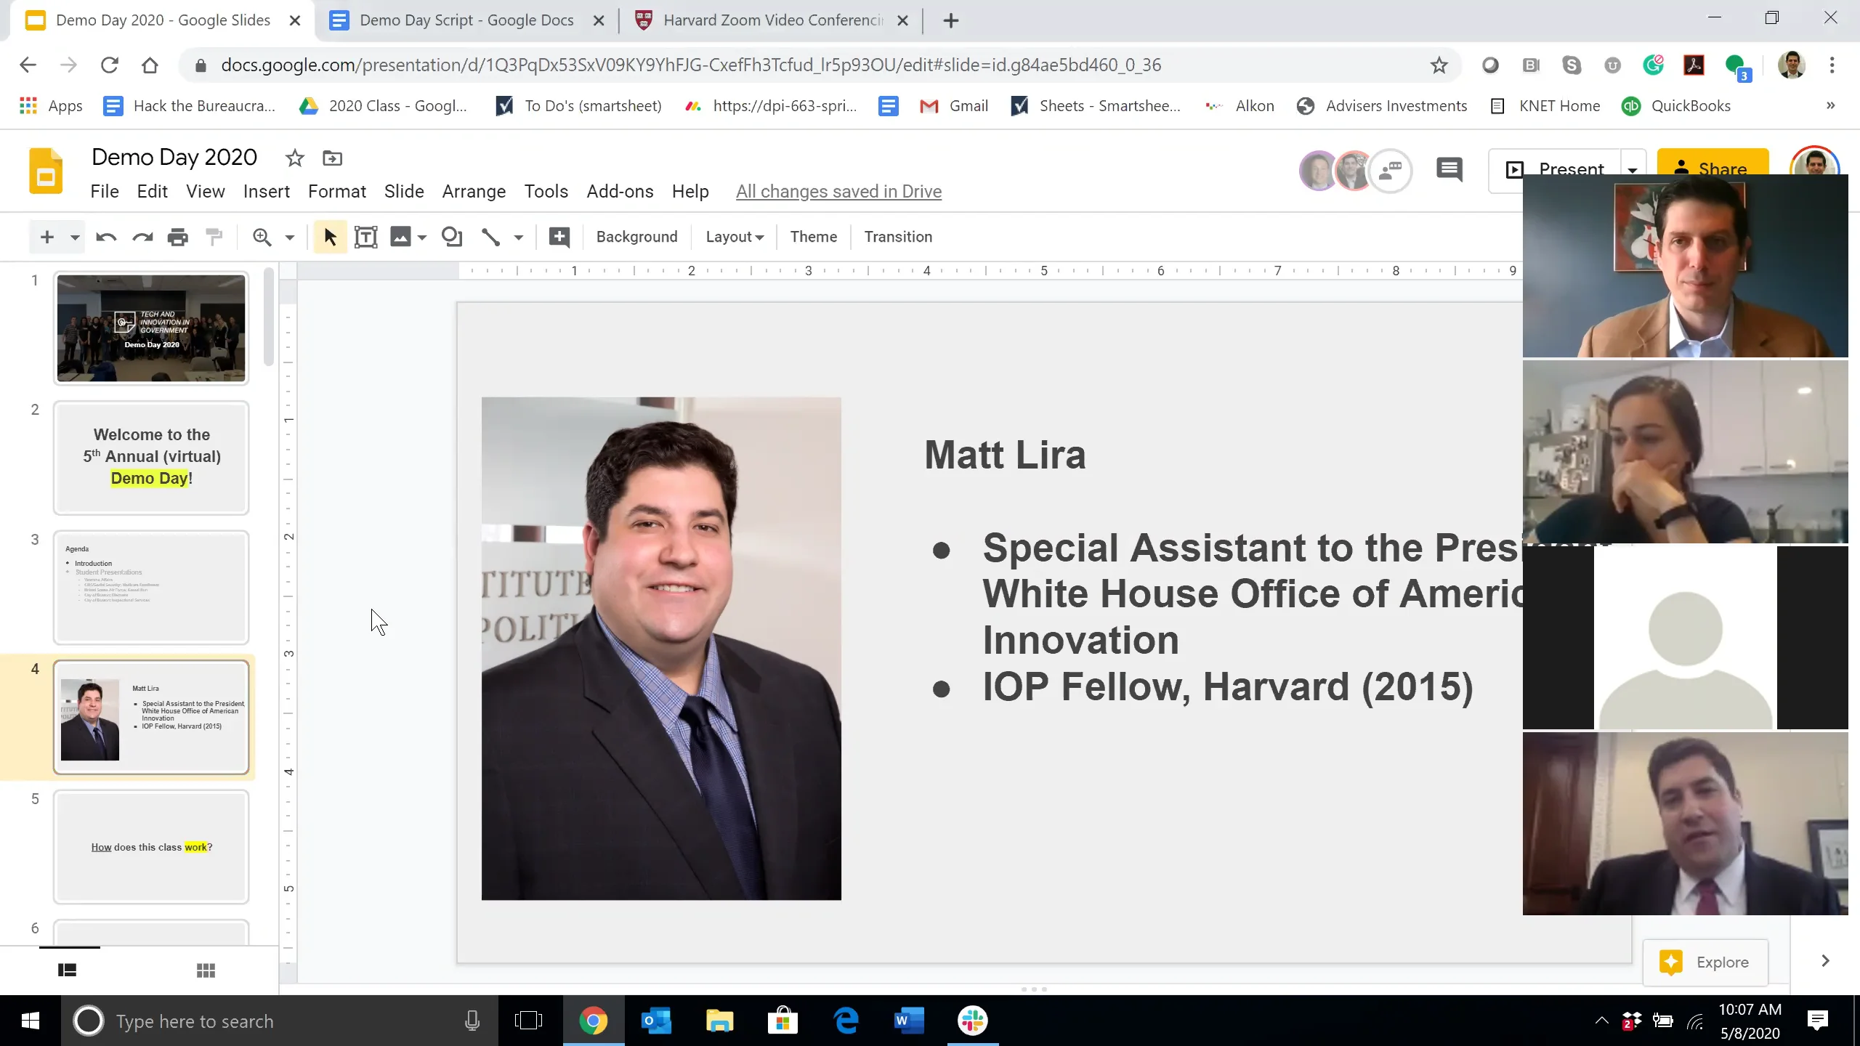This screenshot has width=1860, height=1046.
Task: Open the zoom level dropdown arrow
Action: [289, 238]
